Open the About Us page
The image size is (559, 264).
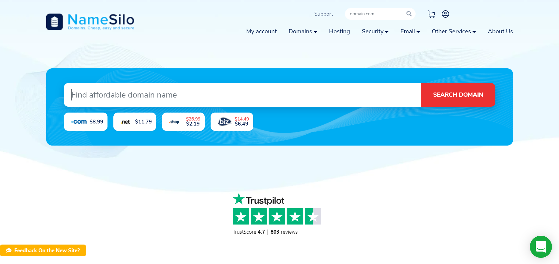coord(500,31)
